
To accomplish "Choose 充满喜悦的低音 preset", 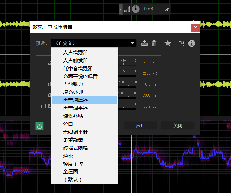I will click(x=84, y=76).
